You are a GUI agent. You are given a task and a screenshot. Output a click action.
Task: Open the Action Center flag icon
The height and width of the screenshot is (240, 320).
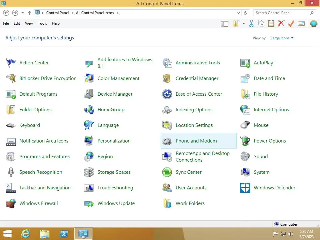[11, 62]
